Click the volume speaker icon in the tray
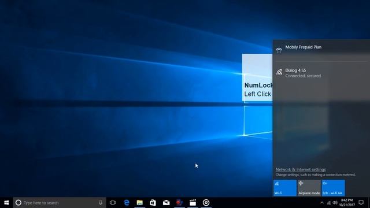The image size is (370, 208). (x=335, y=203)
